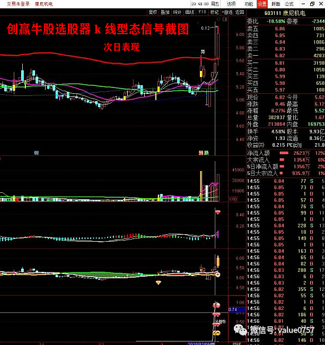
Task: Click the red highlighted menu tab beside 功能
Action: pos(262,4)
